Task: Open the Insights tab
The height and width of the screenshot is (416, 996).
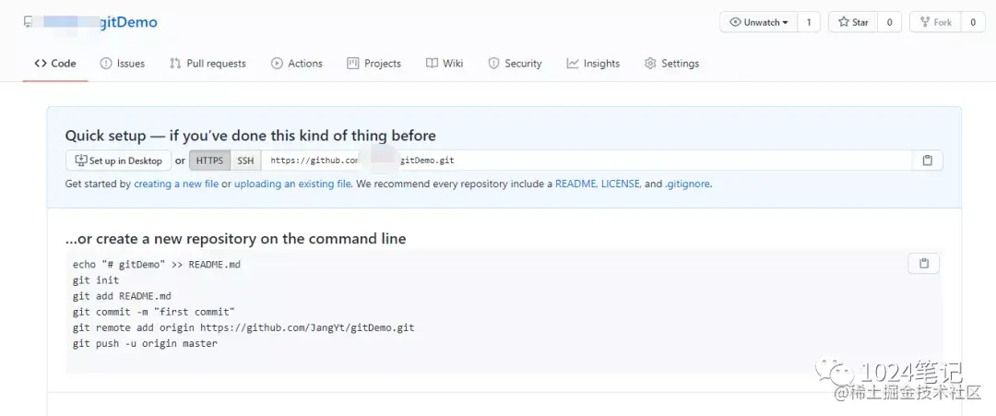Action: pyautogui.click(x=593, y=64)
